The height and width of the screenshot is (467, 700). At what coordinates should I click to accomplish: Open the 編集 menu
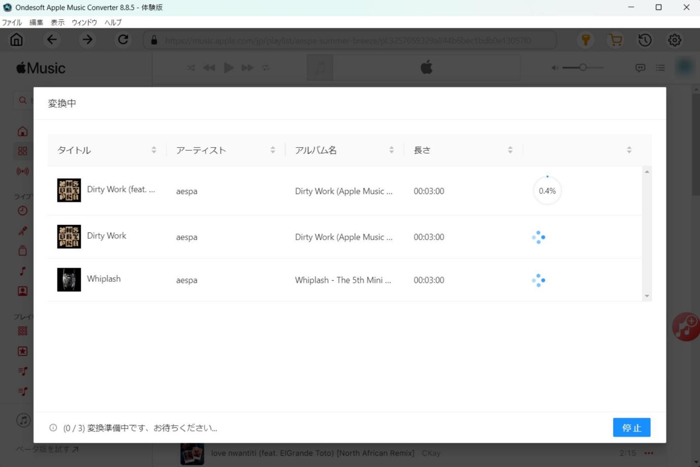pos(36,22)
